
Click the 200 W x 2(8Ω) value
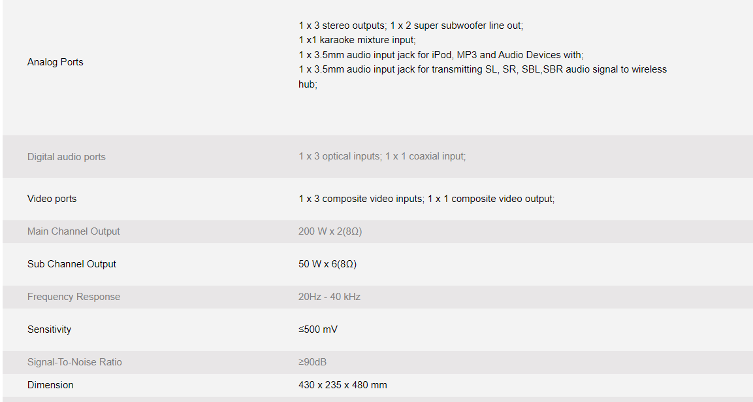[x=330, y=231]
